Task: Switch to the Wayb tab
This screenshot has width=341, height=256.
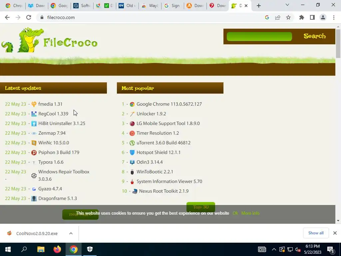Action: 150,6
